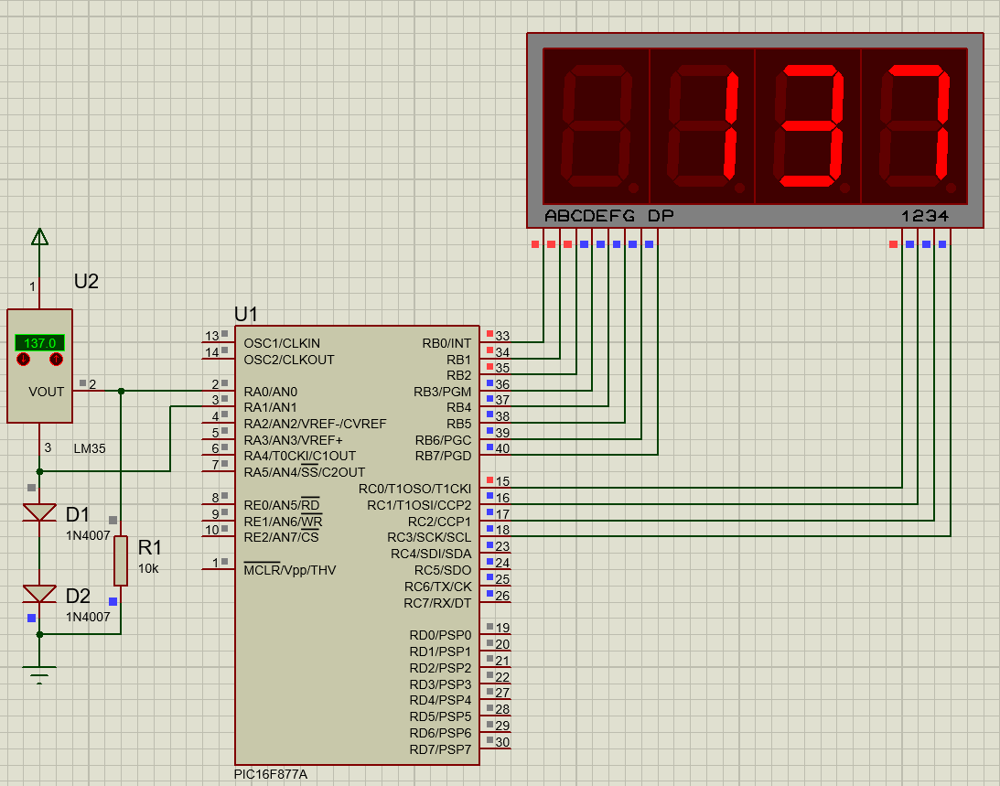Select the first seven-segment digit
This screenshot has height=786, width=1000.
pyautogui.click(x=596, y=126)
